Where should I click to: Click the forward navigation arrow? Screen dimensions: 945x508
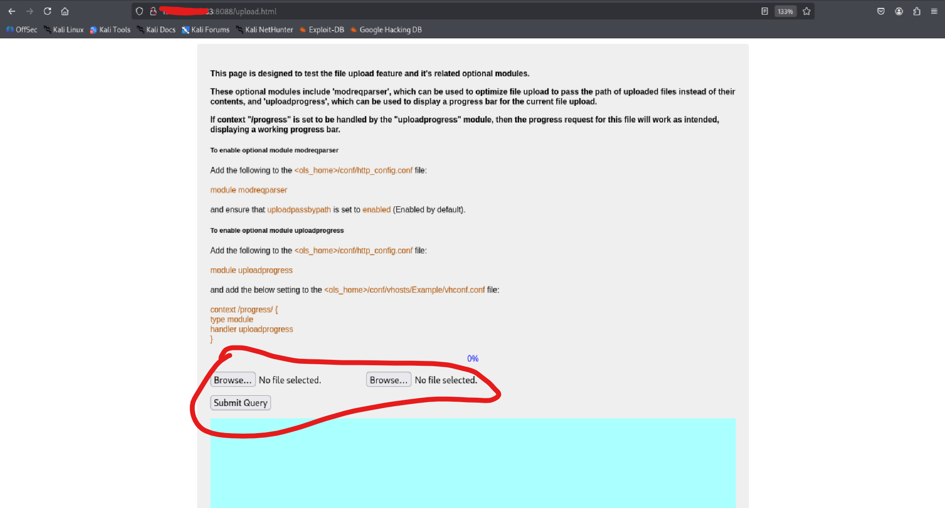(30, 11)
